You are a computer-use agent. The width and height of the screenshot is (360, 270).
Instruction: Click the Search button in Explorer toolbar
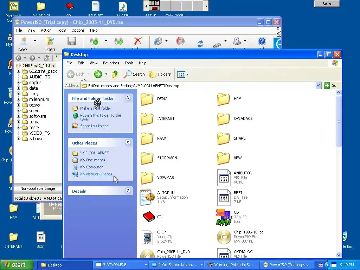click(134, 74)
